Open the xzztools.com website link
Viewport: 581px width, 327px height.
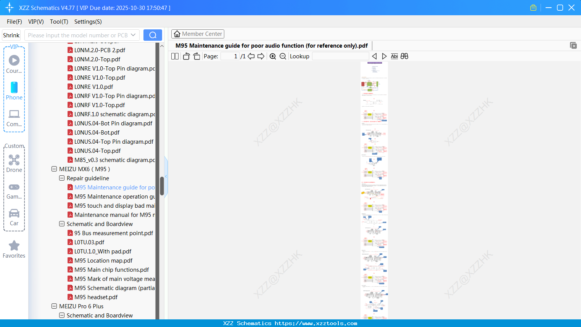pyautogui.click(x=316, y=323)
